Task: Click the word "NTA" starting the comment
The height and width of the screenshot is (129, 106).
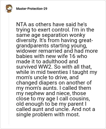Action: [x=21, y=24]
